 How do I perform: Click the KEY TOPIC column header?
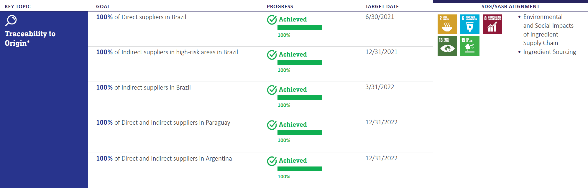pos(18,6)
